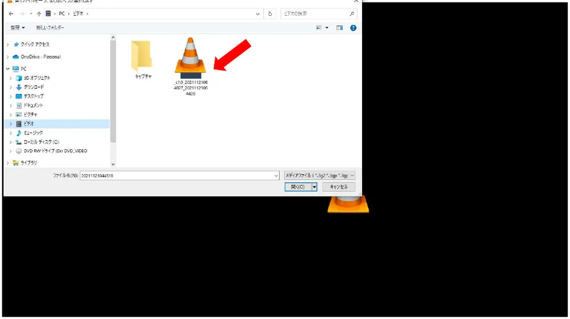Close the open file dialog
The image size is (570, 319).
click(x=356, y=2)
